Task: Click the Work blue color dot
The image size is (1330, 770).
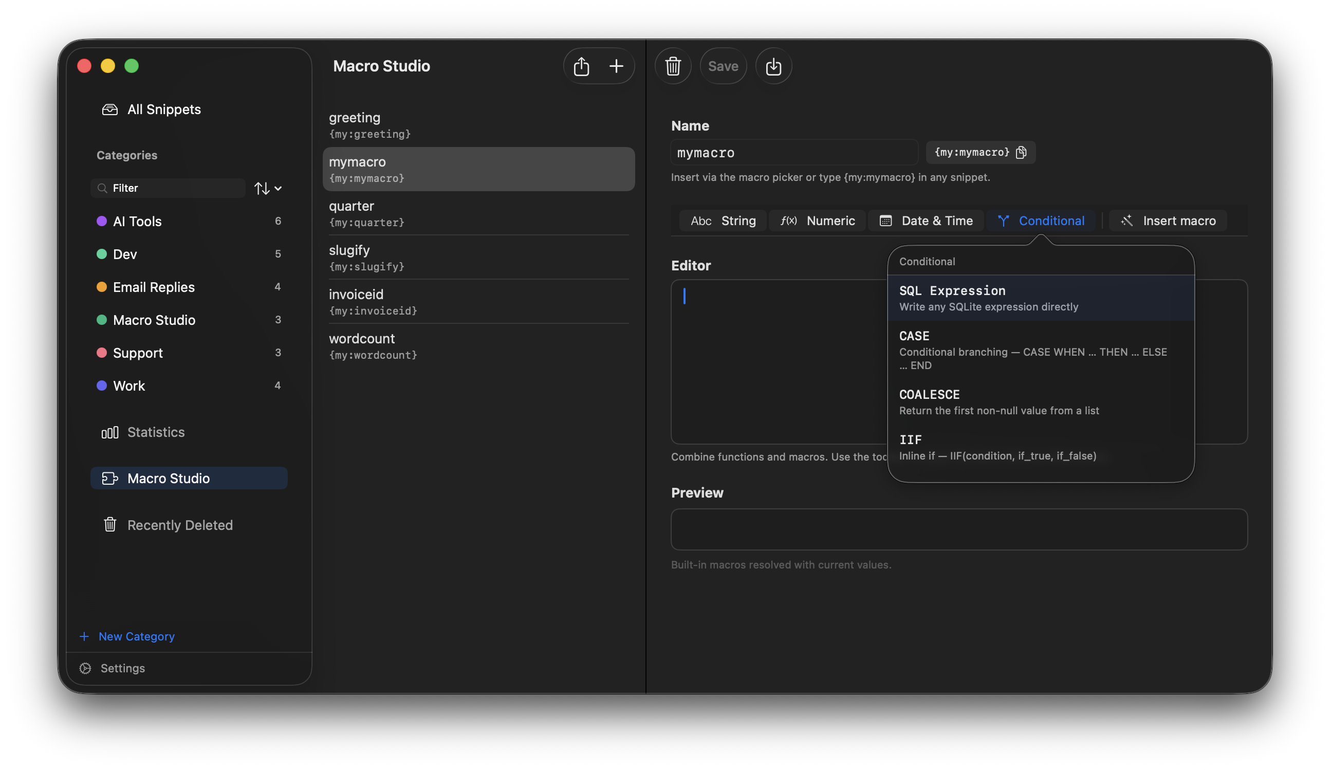Action: click(102, 386)
